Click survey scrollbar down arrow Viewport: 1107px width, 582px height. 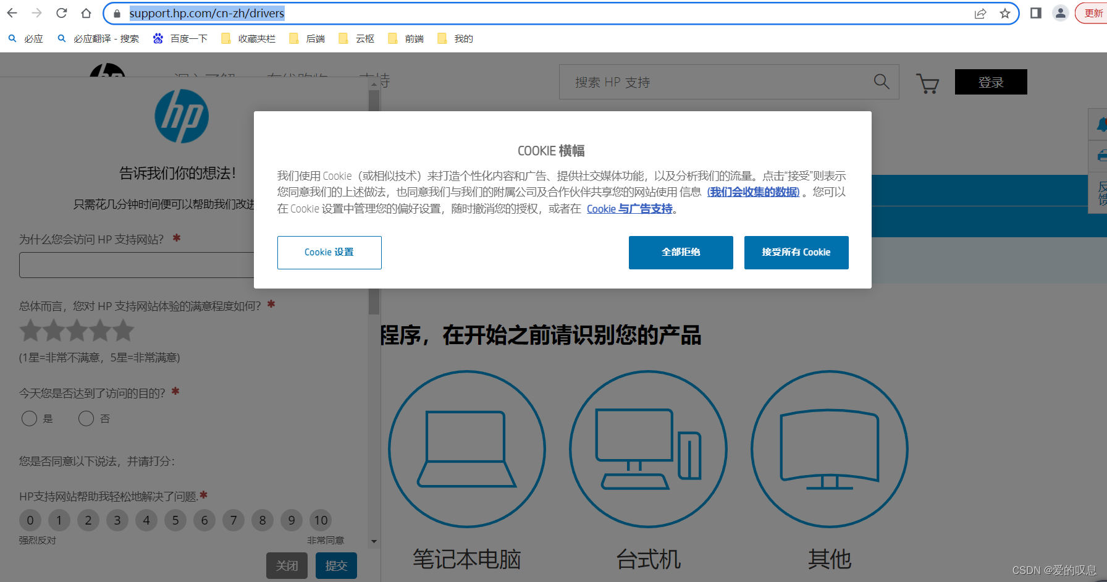[374, 541]
